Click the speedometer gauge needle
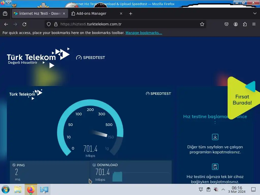260x195 pixels. click(100, 134)
